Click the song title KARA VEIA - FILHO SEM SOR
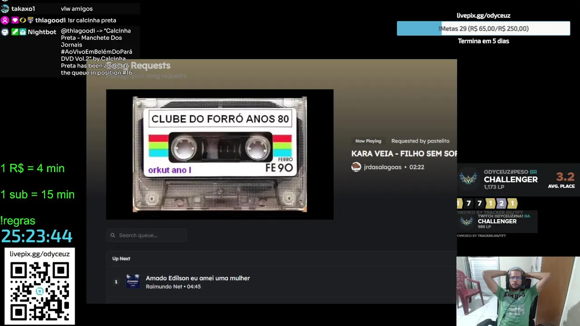Screen dimensions: 580x326 click(x=404, y=153)
